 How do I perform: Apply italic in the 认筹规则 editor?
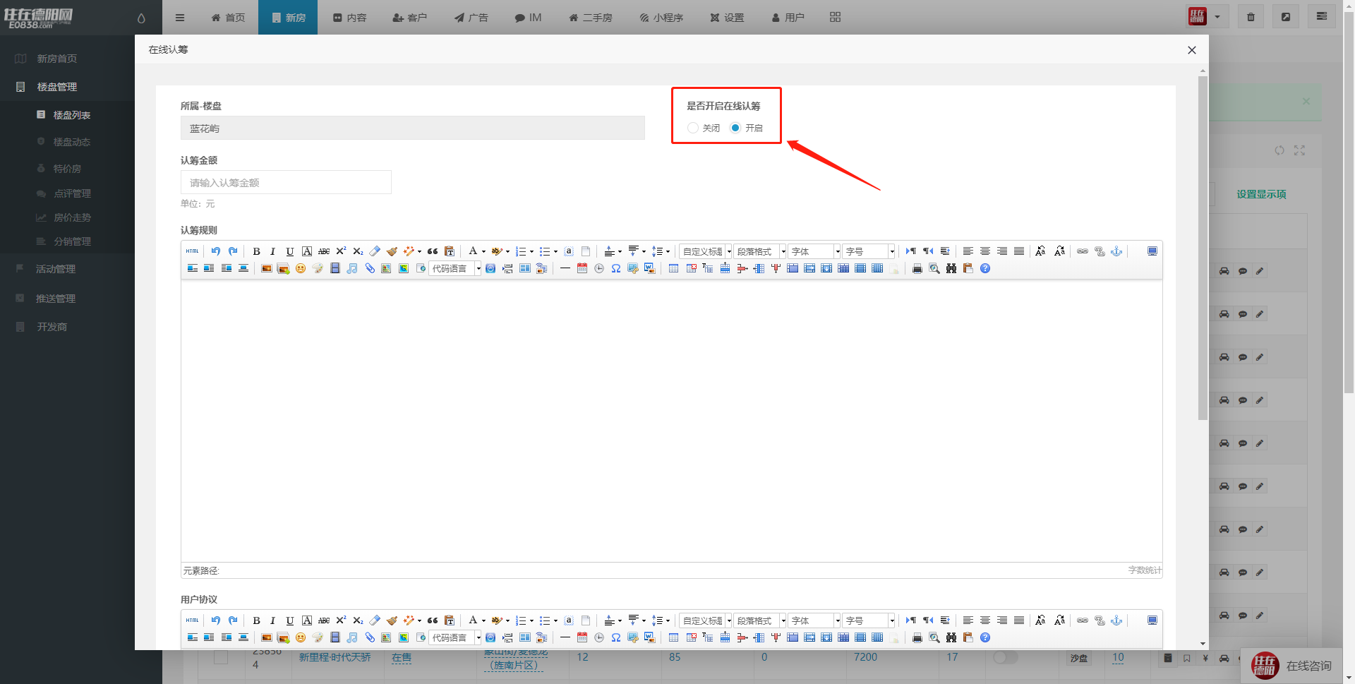(x=272, y=251)
